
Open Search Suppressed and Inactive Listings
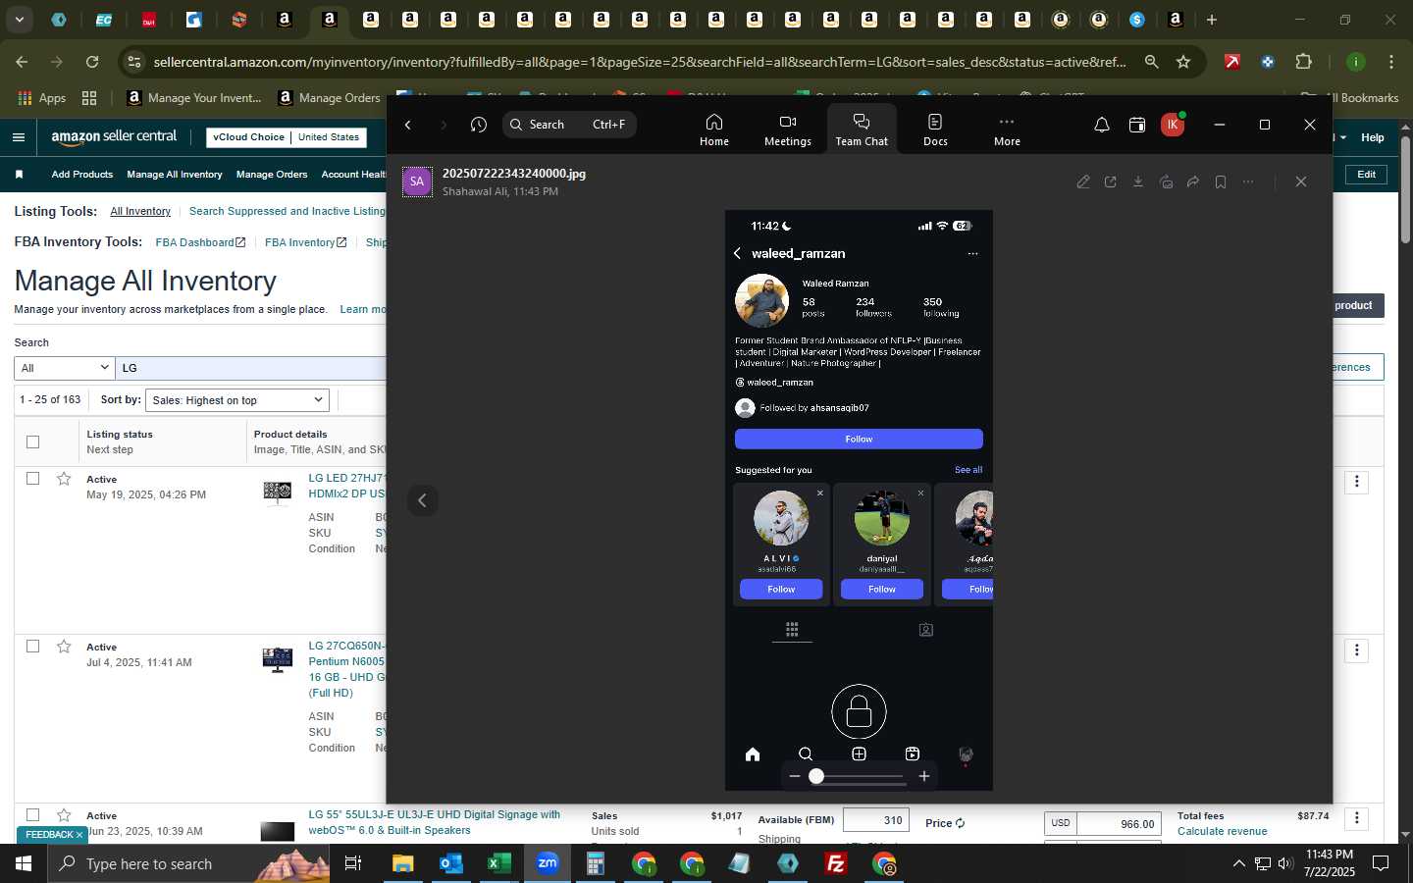point(288,211)
